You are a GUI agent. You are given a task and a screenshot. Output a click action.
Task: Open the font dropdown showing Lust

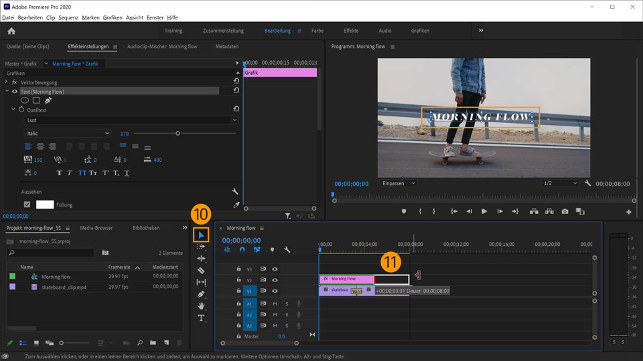131,120
